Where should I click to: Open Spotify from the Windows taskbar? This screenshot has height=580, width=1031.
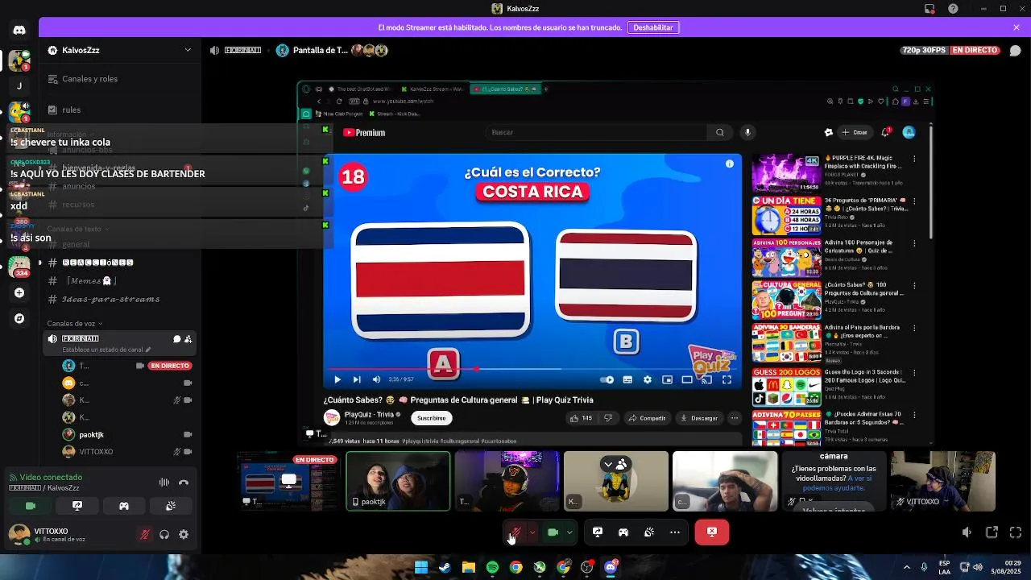(x=492, y=567)
